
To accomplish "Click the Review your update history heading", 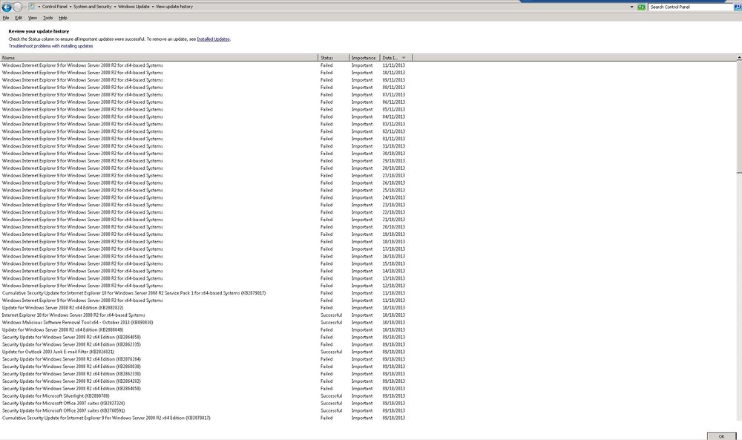I will click(x=39, y=31).
